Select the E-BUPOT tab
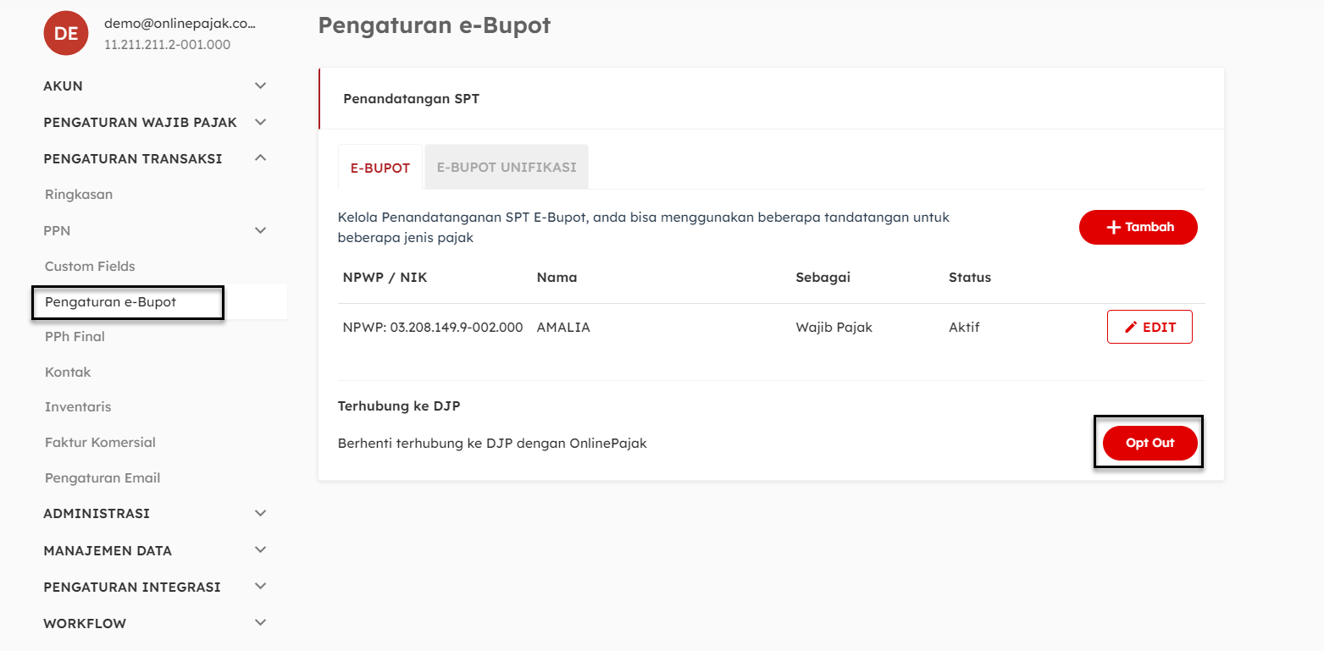The image size is (1324, 651). [x=380, y=168]
